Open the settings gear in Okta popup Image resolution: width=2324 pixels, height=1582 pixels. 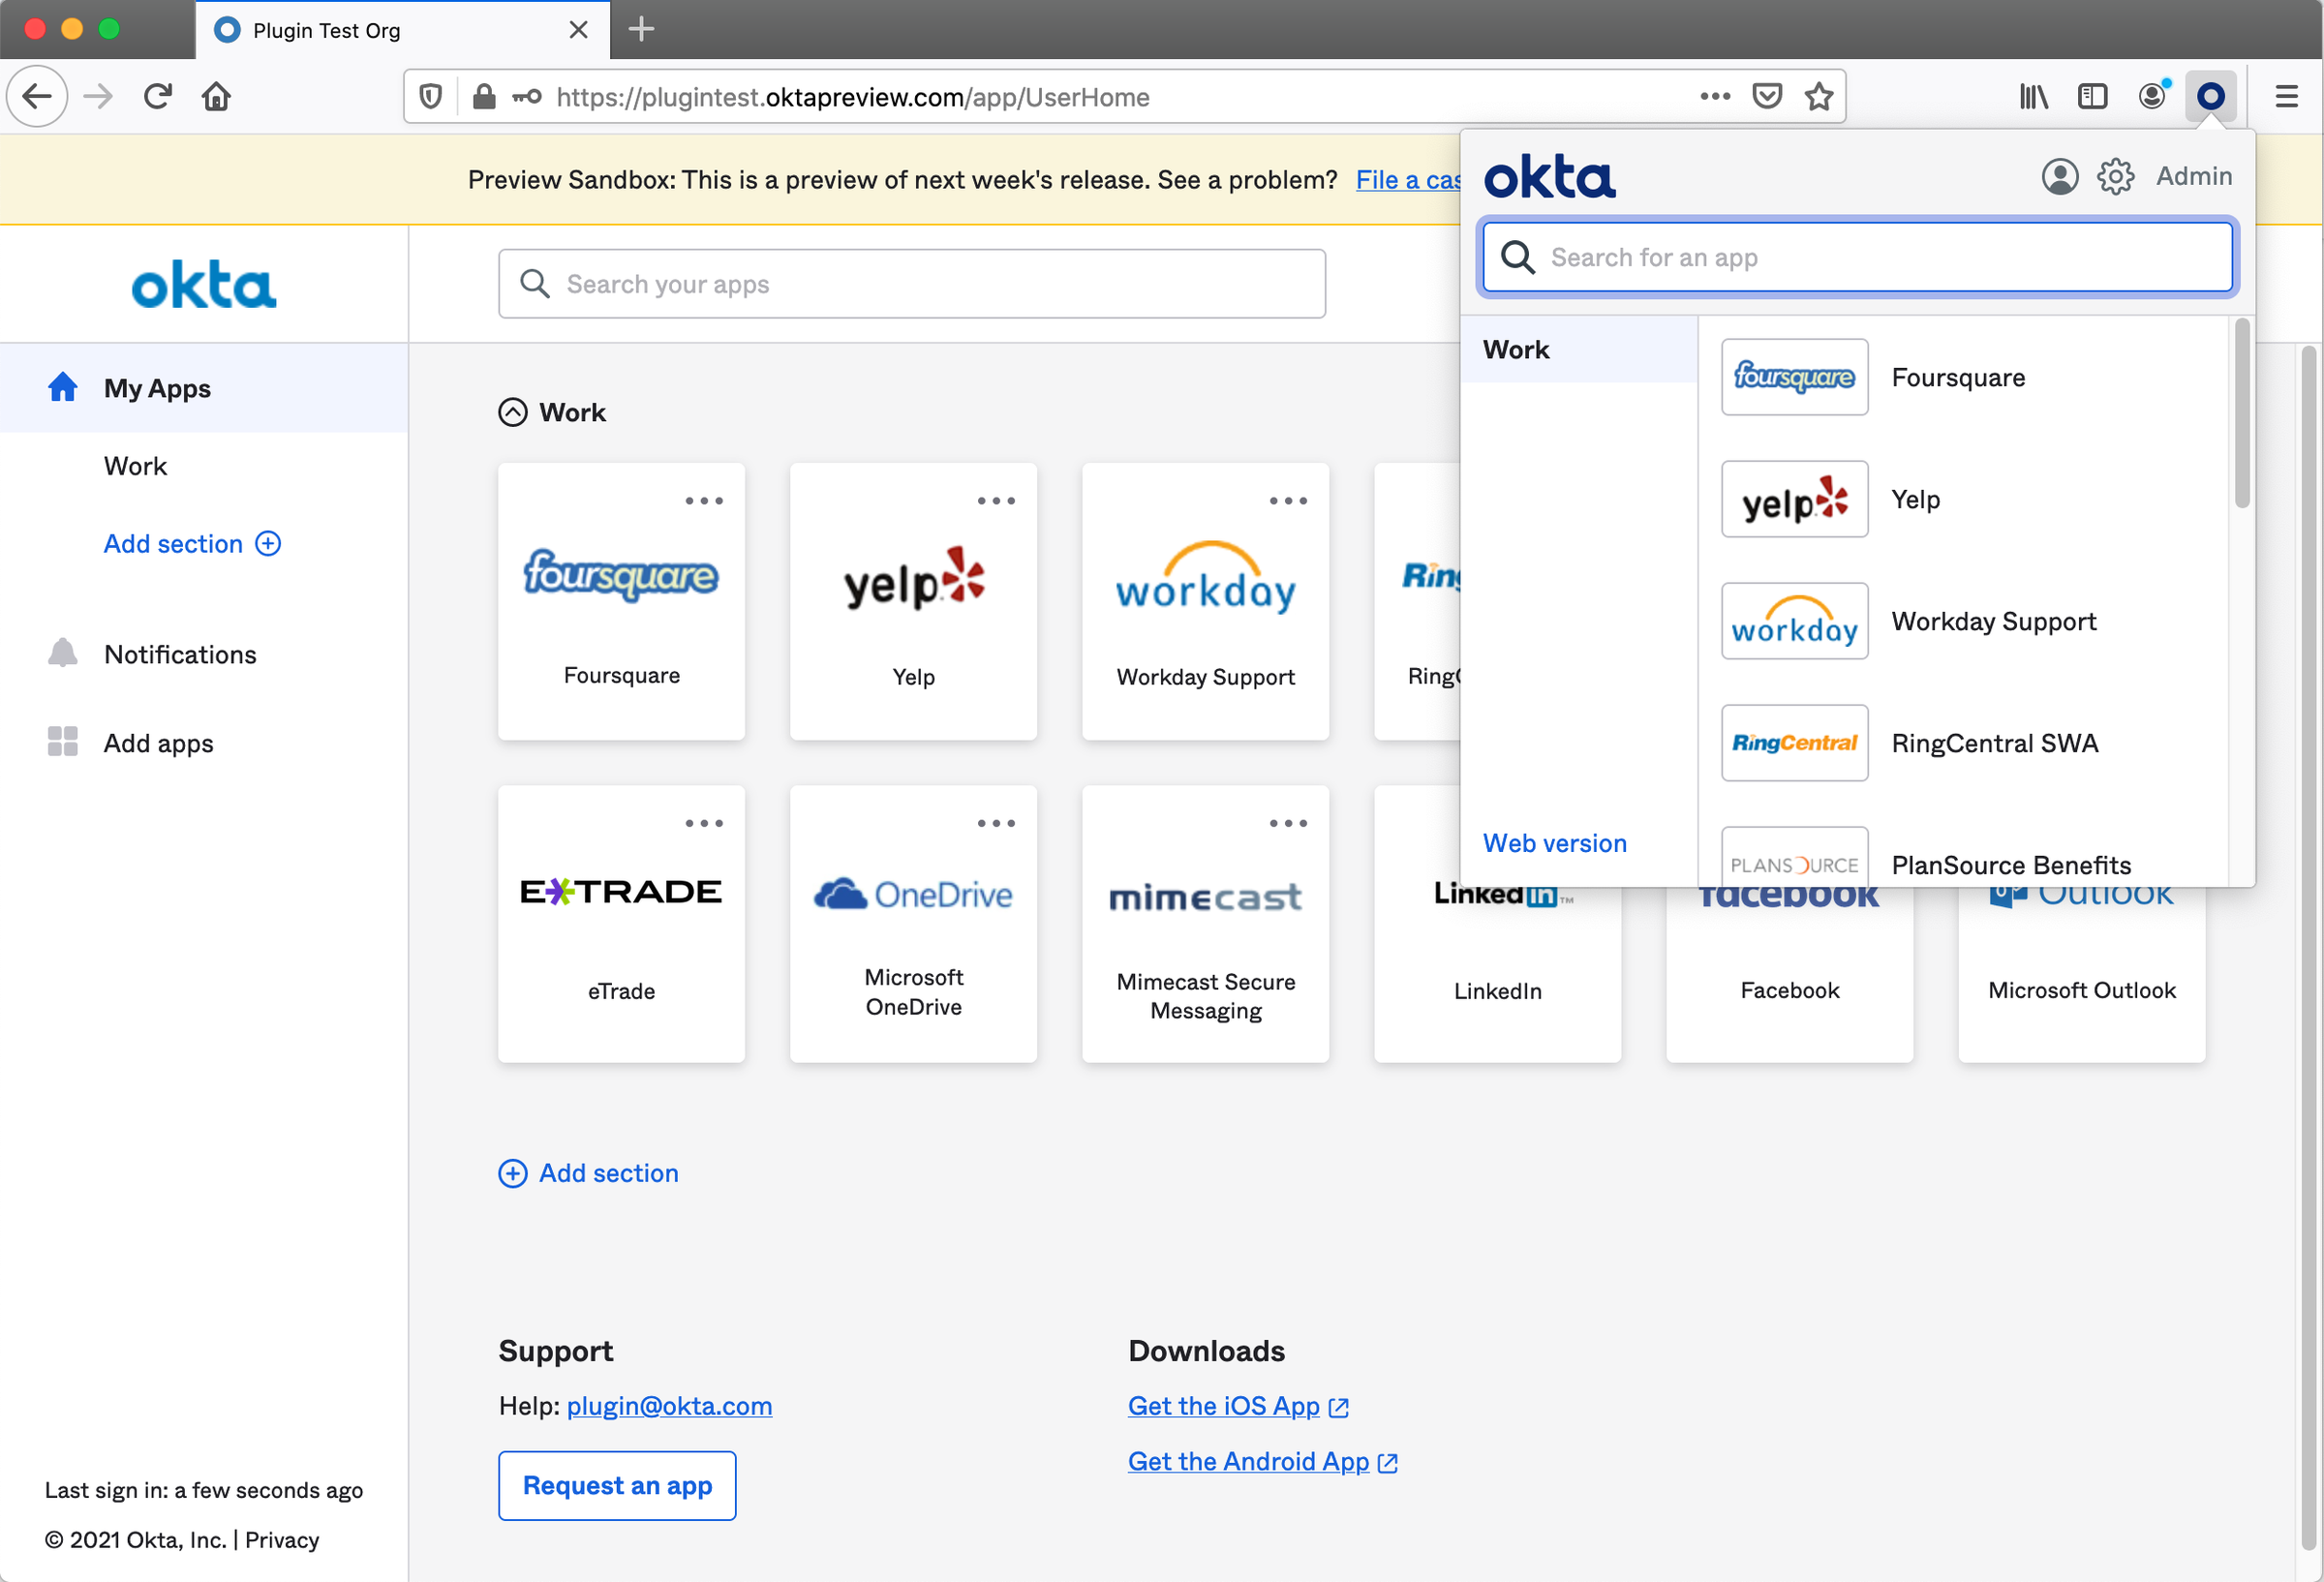pos(2115,176)
